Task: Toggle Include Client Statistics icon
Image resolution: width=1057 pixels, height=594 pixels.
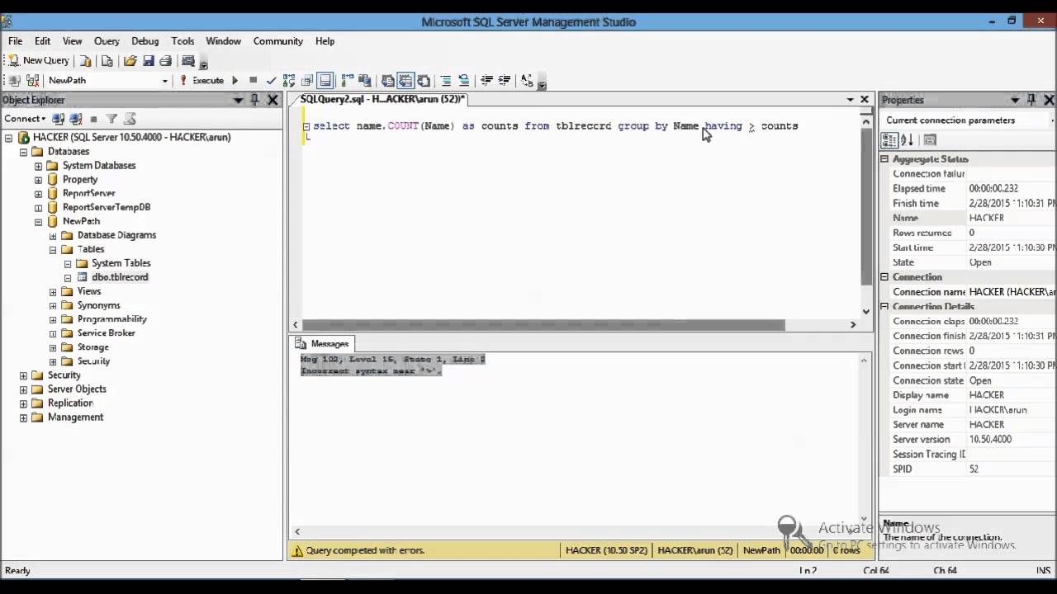Action: point(364,80)
